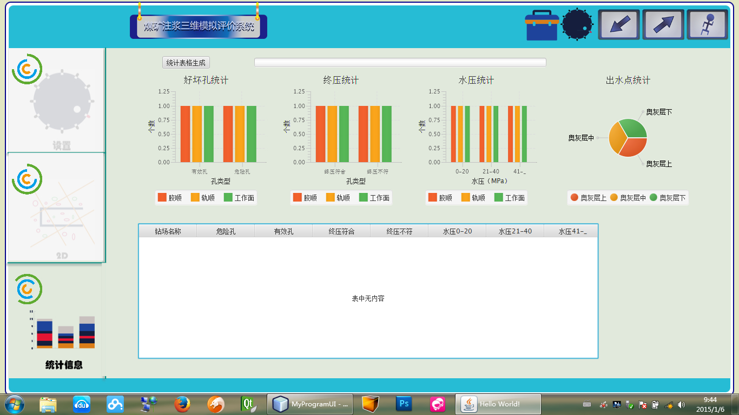Click the 好坏孔统计 chart title
Screen dimensions: 739x415
pos(206,81)
